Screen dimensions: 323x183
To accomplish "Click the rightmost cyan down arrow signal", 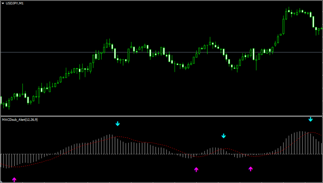I will point(310,119).
